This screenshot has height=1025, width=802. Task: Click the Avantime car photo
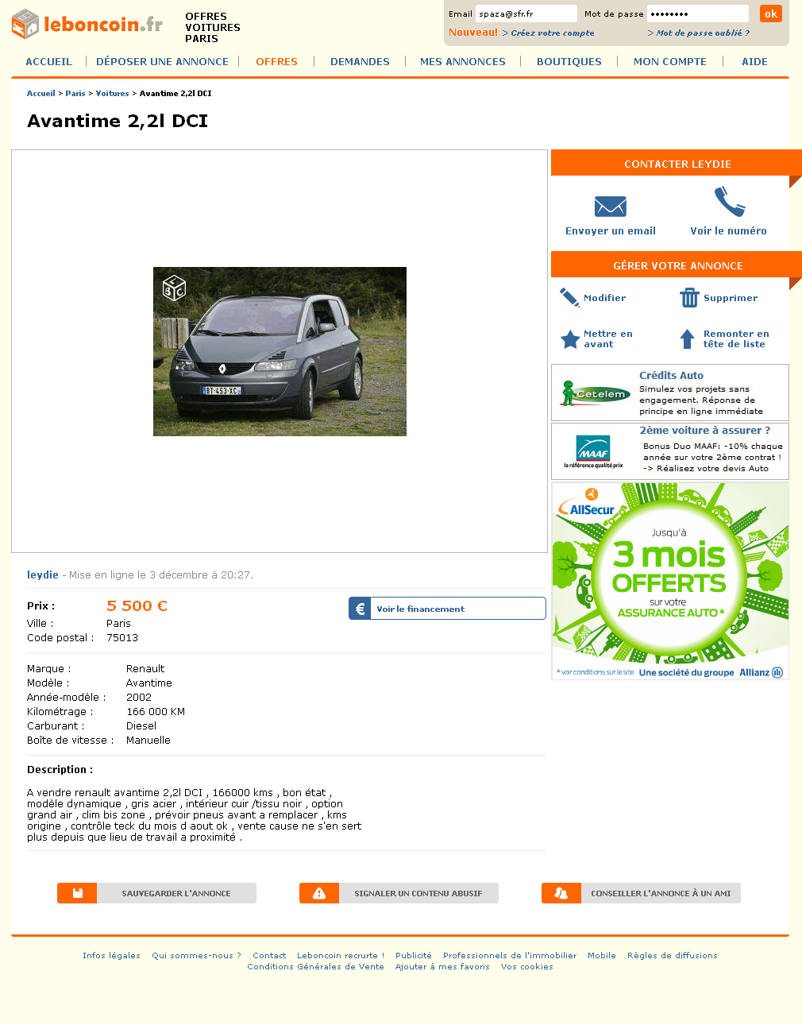click(280, 351)
